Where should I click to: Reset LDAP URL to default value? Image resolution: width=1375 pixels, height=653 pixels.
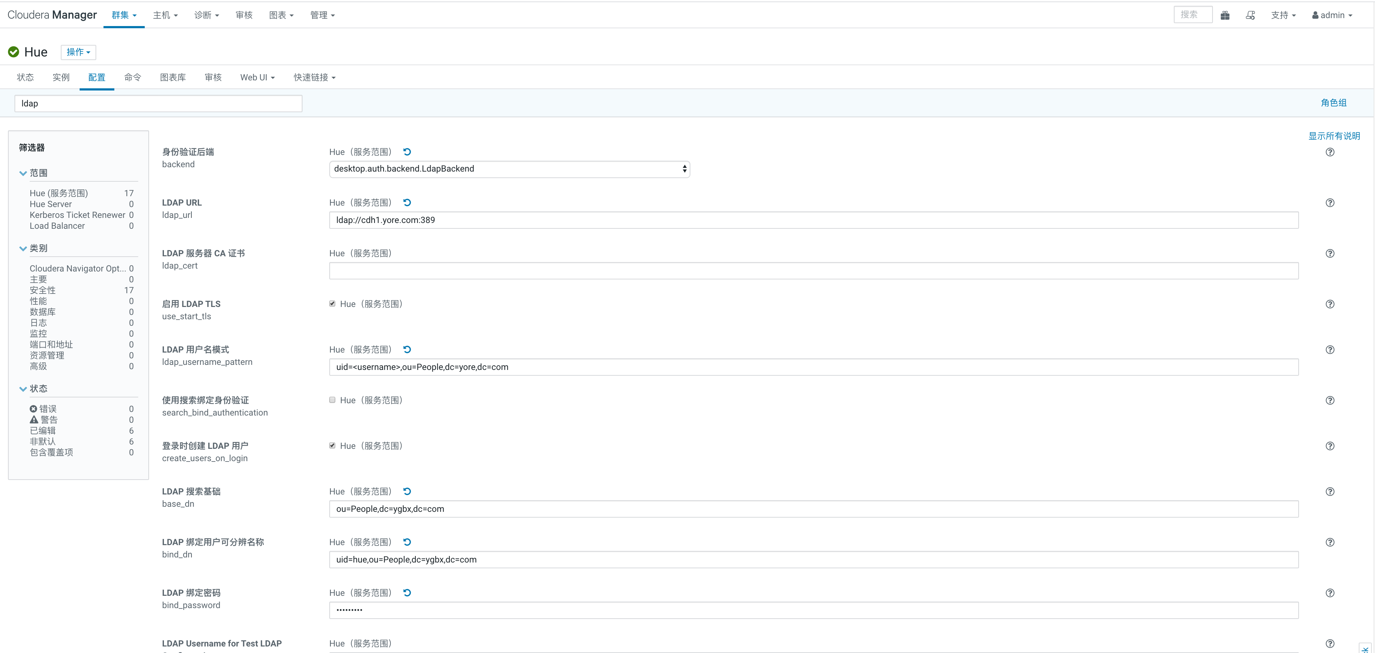pos(407,202)
